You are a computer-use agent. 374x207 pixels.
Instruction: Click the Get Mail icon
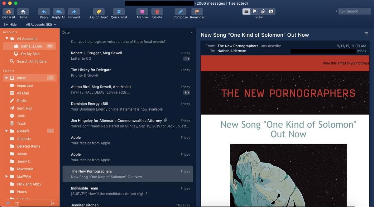[x=8, y=11]
